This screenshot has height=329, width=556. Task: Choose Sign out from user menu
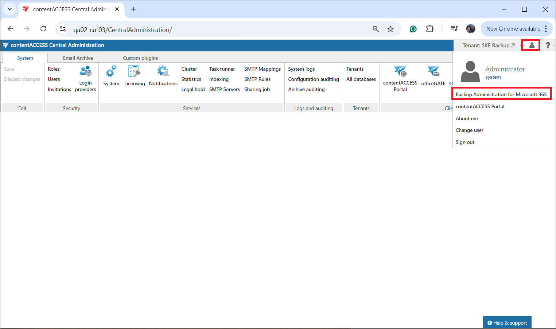pos(465,142)
